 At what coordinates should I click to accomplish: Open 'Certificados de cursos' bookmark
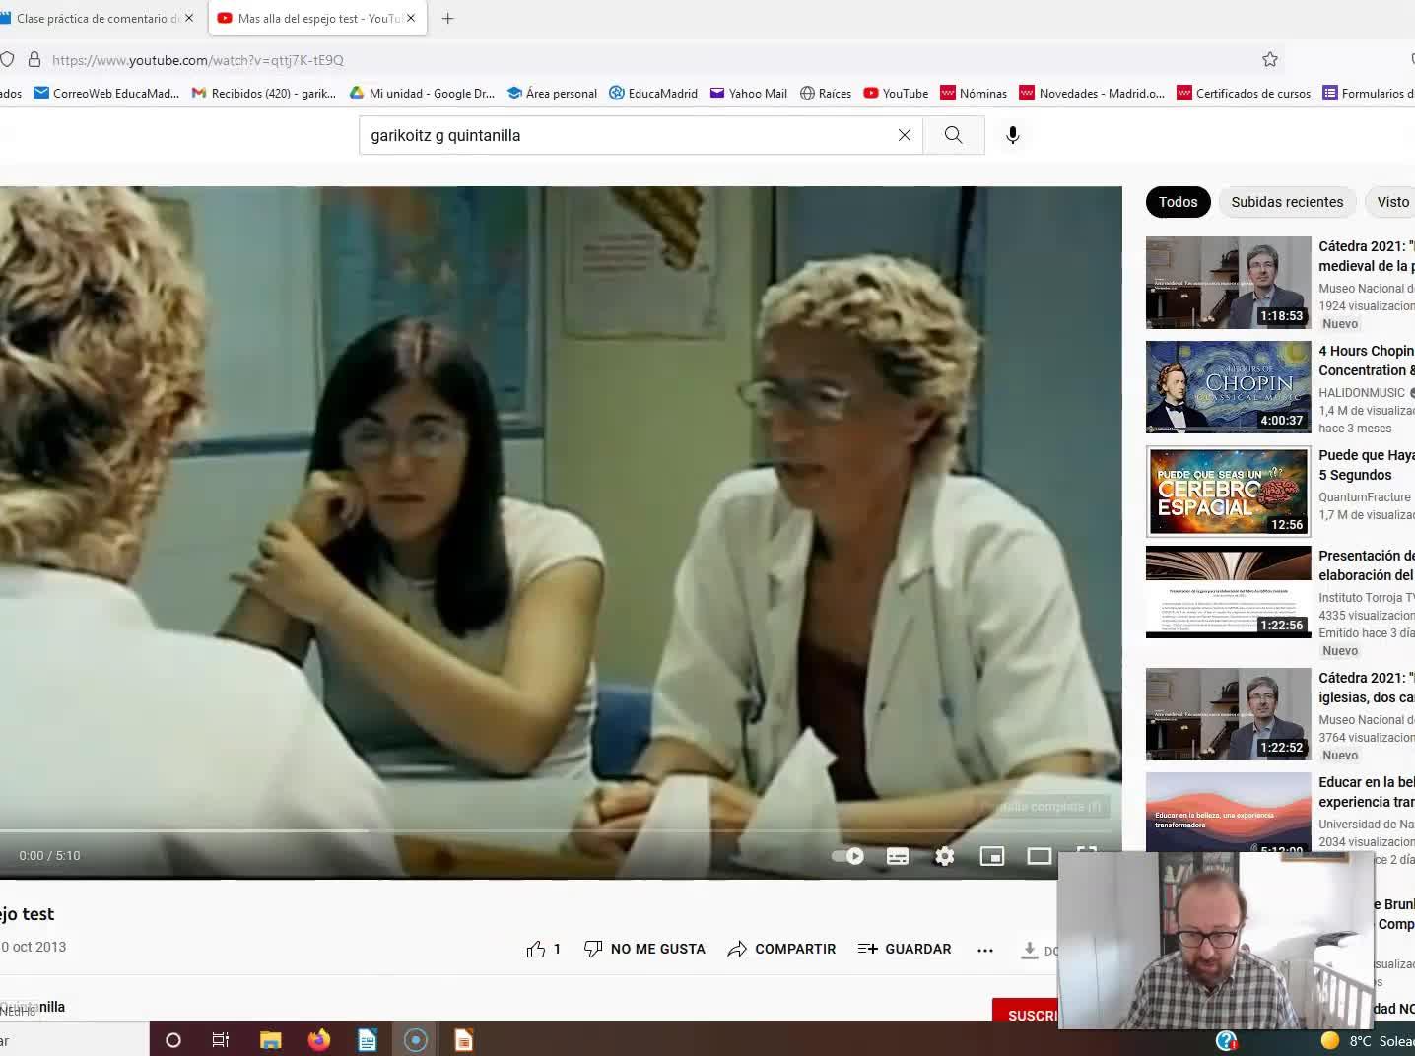(x=1244, y=93)
